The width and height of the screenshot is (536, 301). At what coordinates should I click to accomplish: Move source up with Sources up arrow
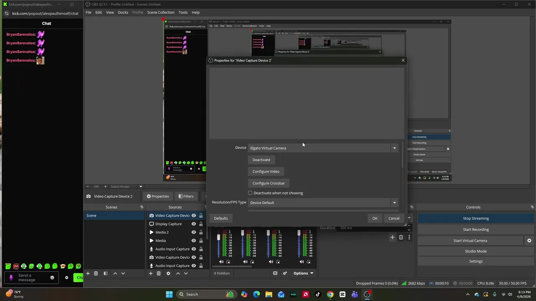tap(178, 273)
